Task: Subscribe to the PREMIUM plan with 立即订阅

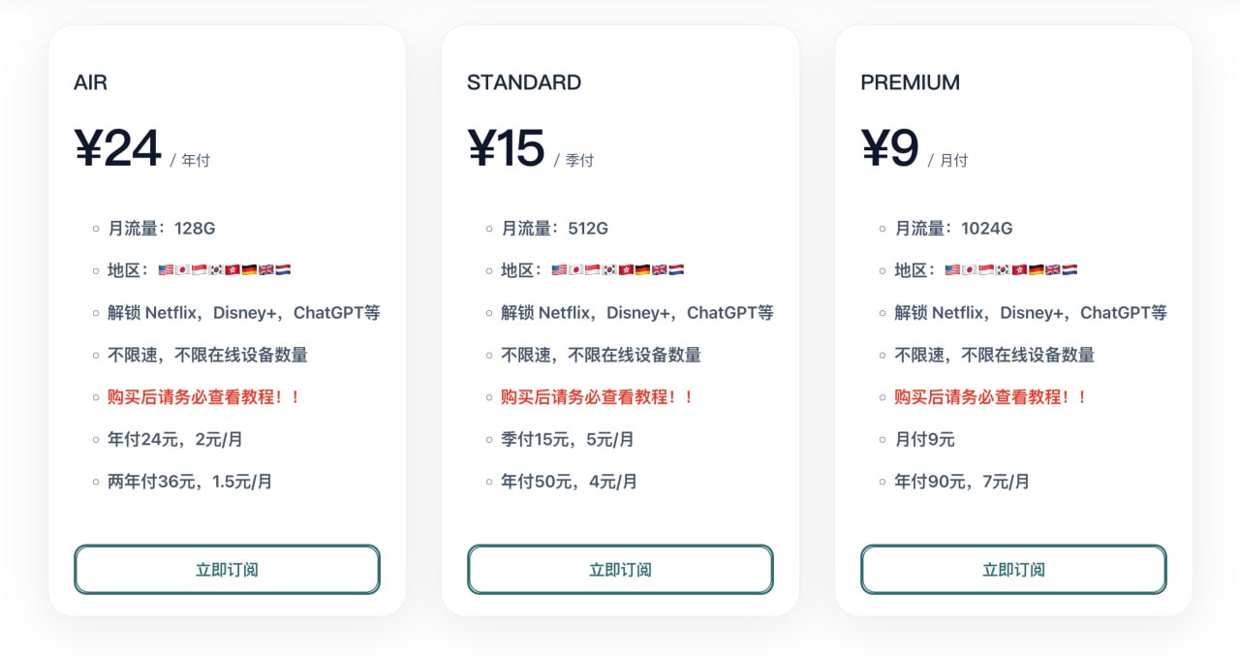Action: [1013, 570]
